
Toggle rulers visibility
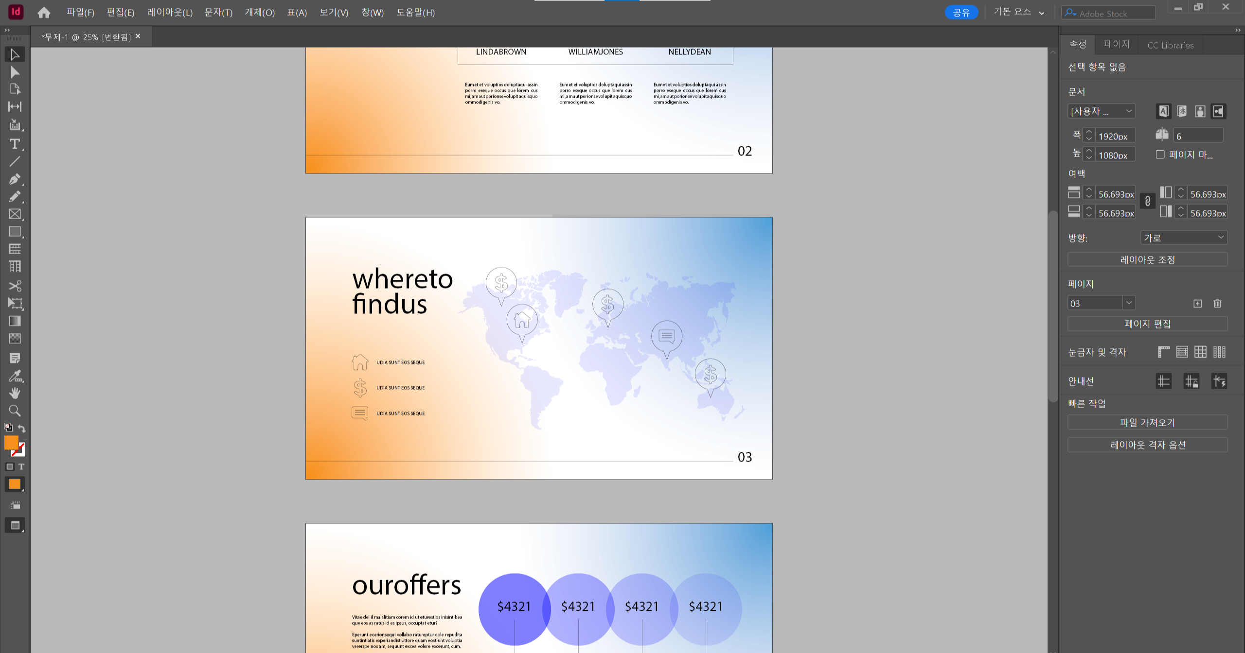click(x=1164, y=352)
